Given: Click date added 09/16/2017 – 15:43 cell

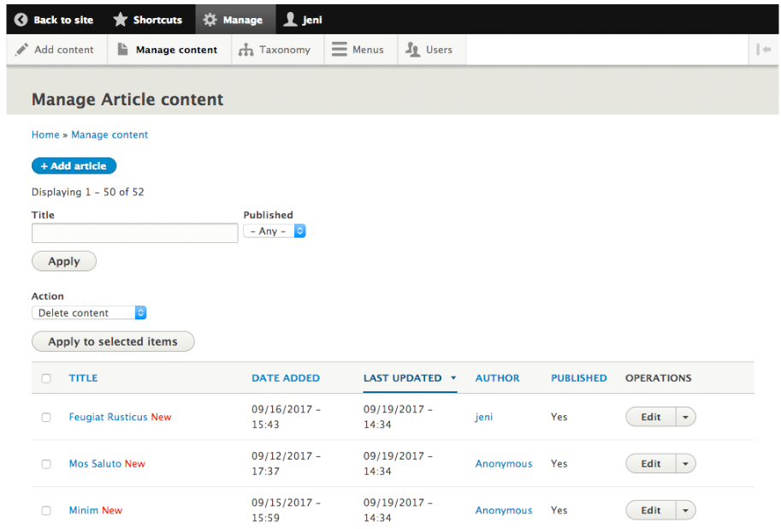Looking at the screenshot, I should click(x=286, y=417).
